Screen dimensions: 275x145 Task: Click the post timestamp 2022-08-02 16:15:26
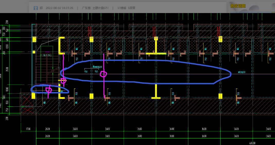pyautogui.click(x=59, y=8)
